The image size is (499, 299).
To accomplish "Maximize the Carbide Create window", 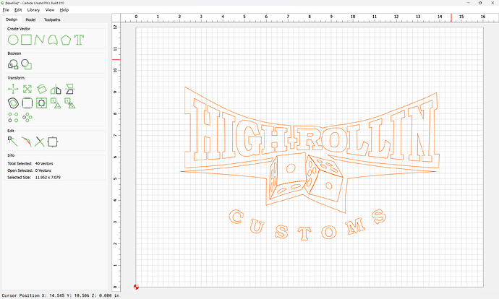I will coord(480,3).
